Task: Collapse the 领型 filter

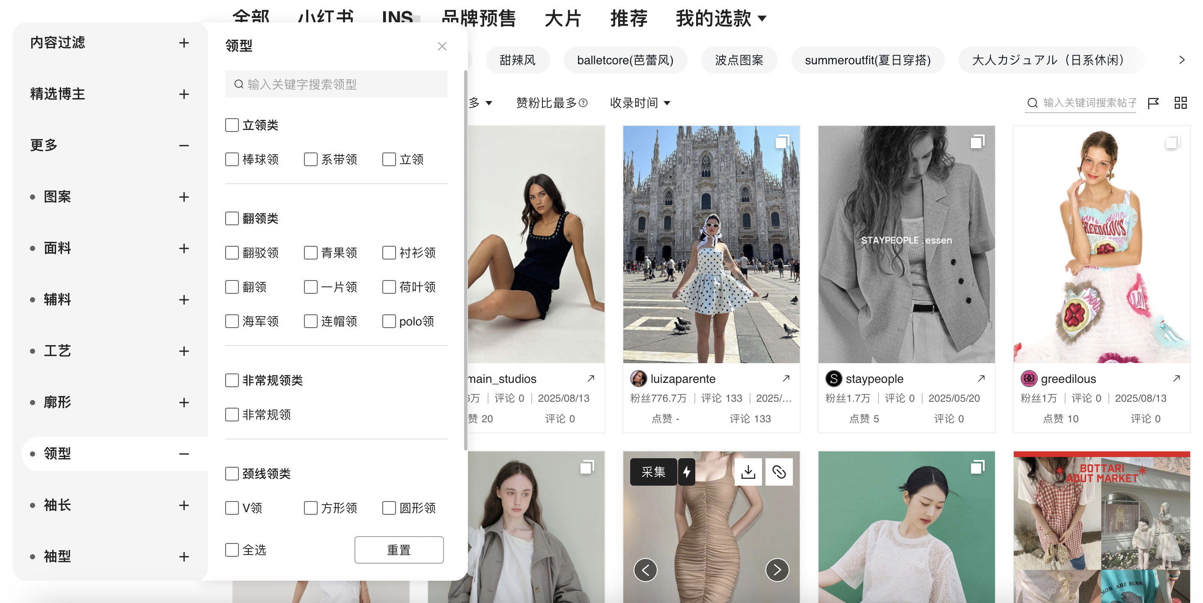Action: [x=184, y=454]
